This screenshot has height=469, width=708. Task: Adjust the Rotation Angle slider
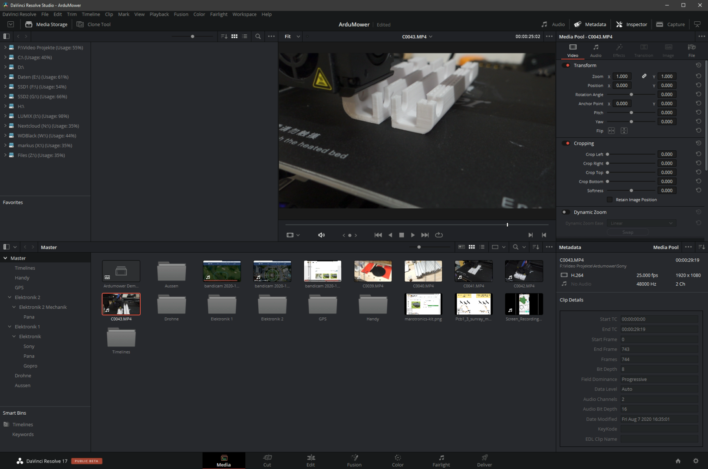[x=631, y=95]
